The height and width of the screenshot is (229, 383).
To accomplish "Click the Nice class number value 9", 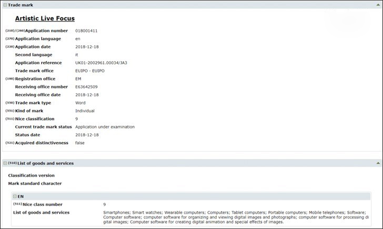I will [x=105, y=205].
